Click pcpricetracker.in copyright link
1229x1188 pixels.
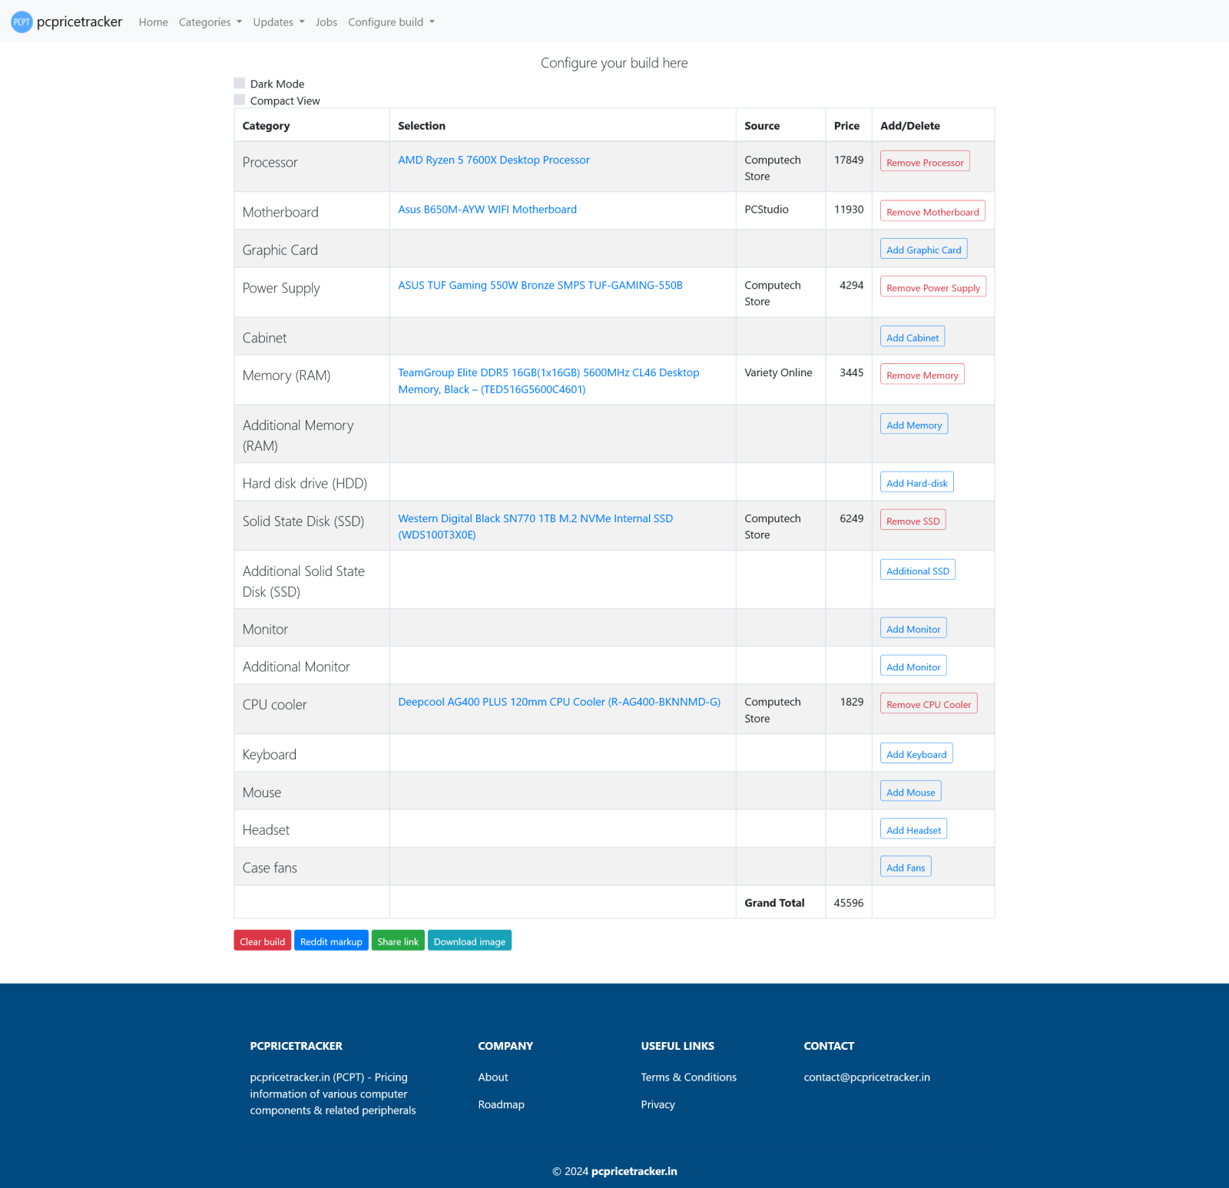point(634,1171)
